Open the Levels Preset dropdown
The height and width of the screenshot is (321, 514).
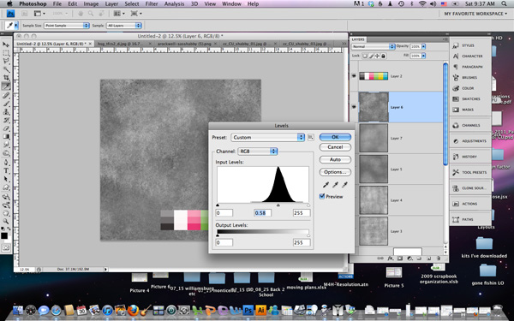coord(268,137)
